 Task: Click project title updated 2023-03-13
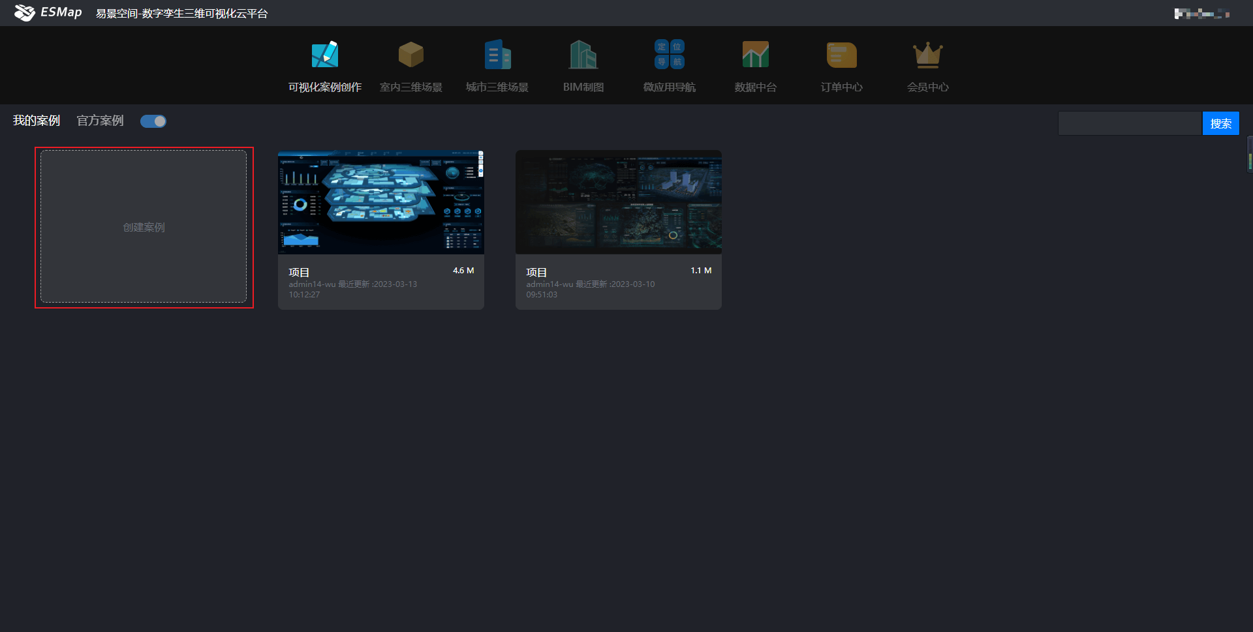pos(299,272)
